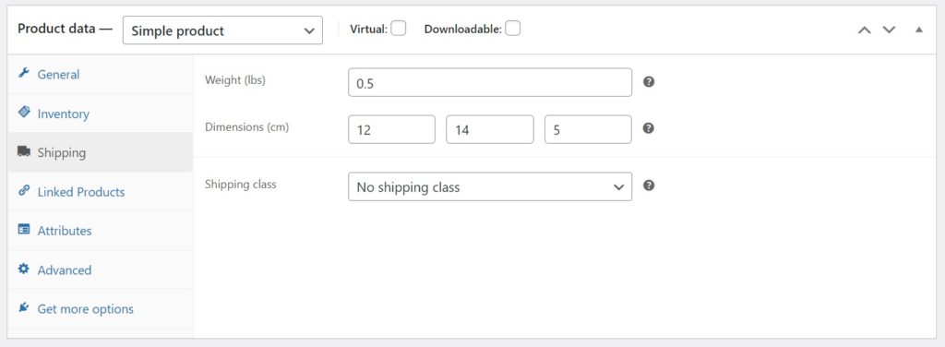Click the Dimensions (cm) label
The image size is (945, 347).
[247, 127]
